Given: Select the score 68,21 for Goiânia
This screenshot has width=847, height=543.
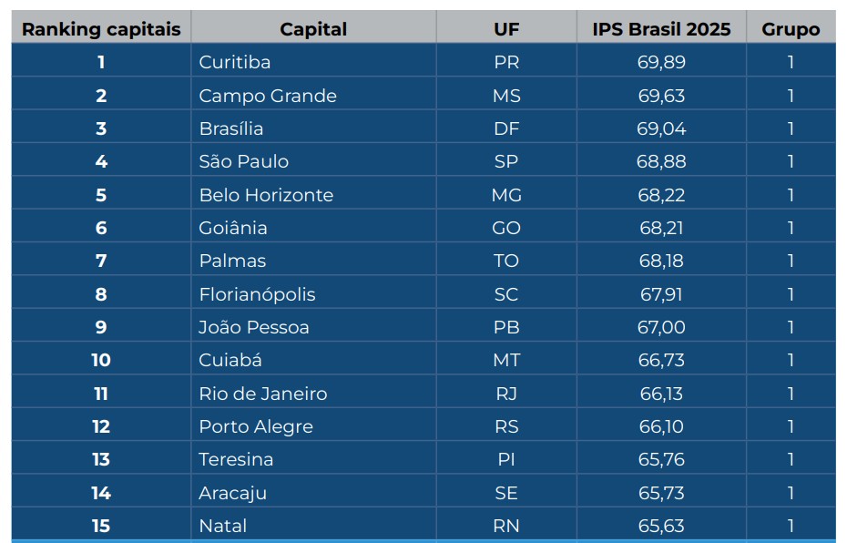Looking at the screenshot, I should pos(661,228).
